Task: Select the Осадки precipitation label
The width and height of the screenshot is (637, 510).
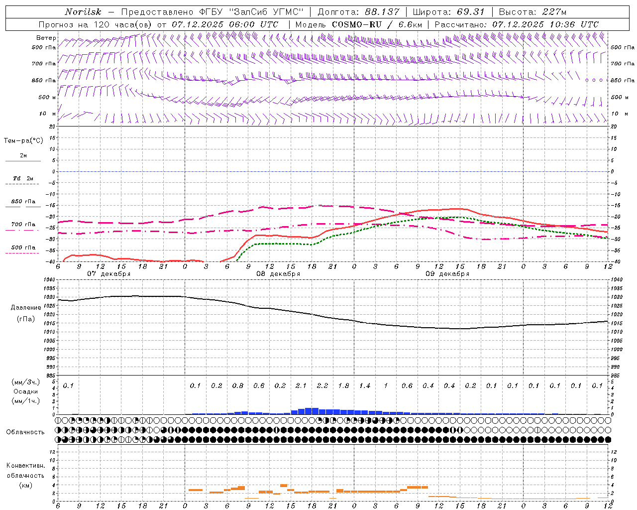Action: click(x=26, y=391)
